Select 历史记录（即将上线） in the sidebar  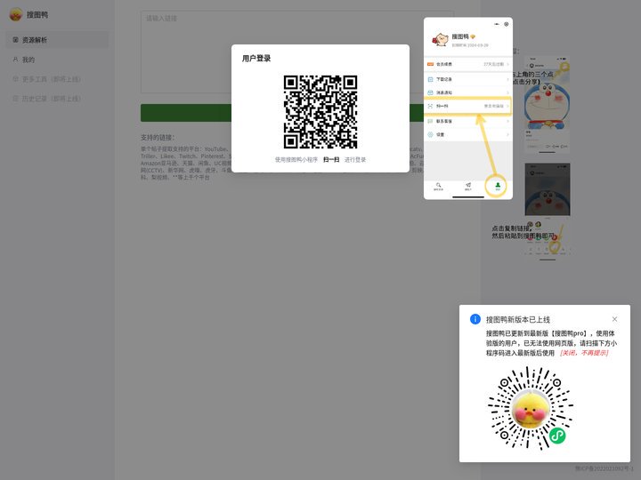57,99
